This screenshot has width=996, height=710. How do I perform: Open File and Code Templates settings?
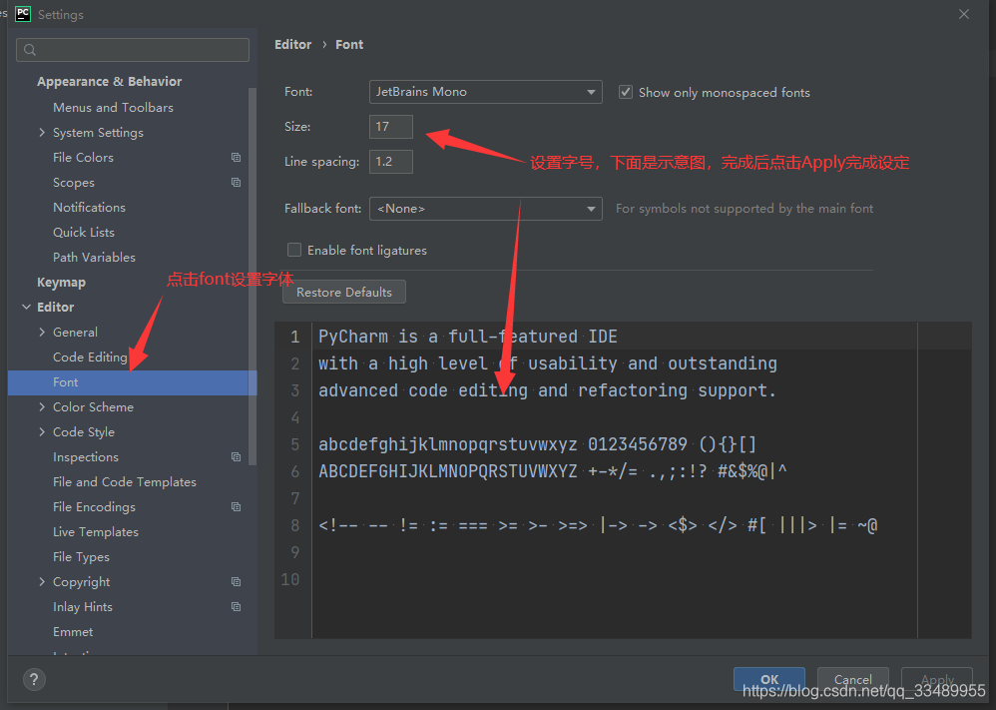125,481
